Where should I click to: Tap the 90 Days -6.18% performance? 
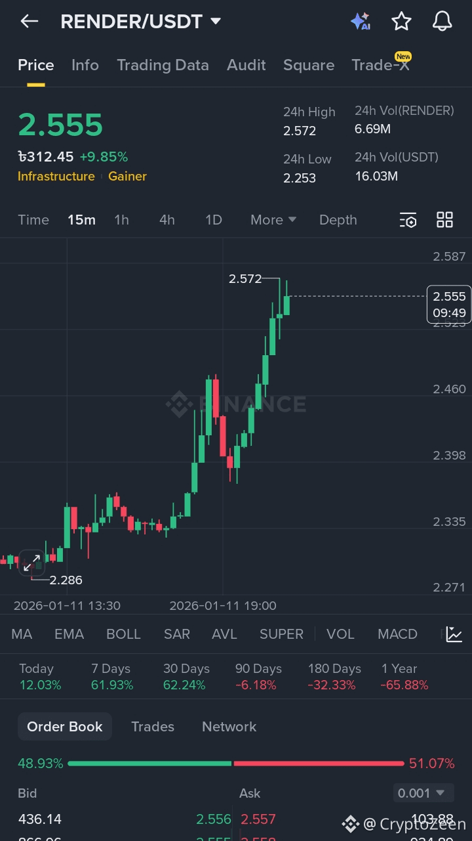pos(258,677)
